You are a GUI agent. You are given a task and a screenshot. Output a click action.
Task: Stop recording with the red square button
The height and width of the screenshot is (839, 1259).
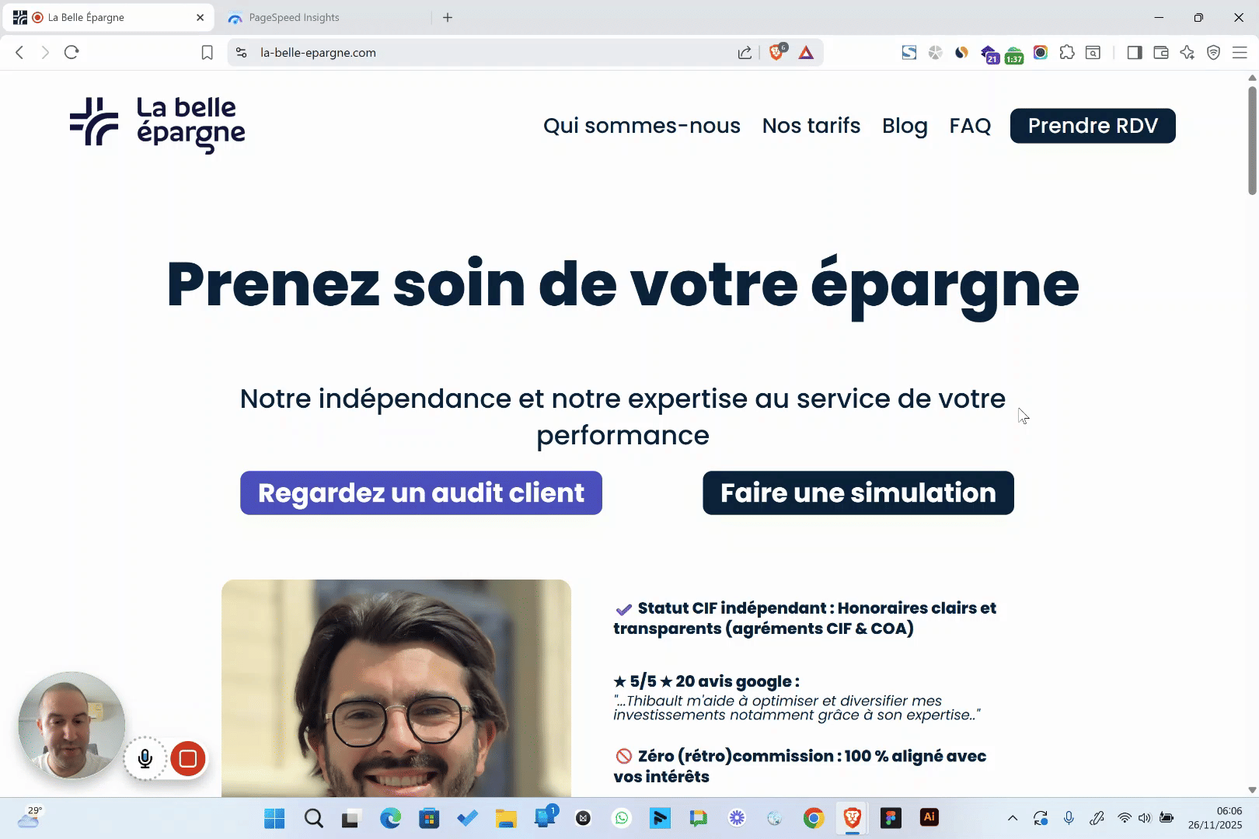click(187, 759)
